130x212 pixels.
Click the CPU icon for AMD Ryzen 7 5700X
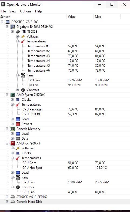coord(13,95)
